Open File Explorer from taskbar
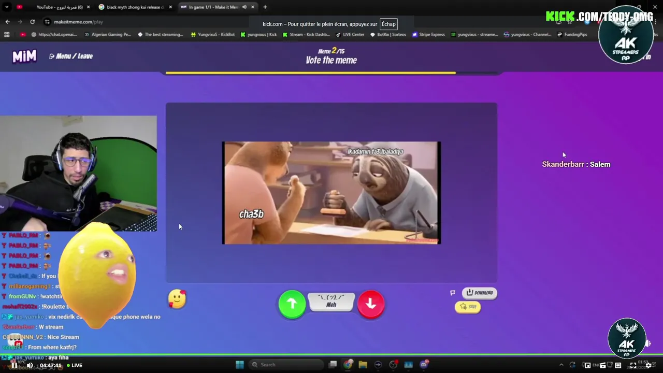Image resolution: width=663 pixels, height=373 pixels. point(363,365)
